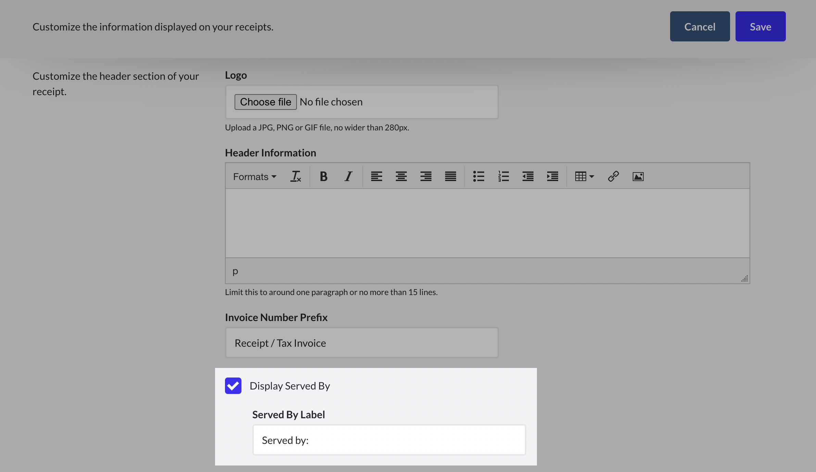This screenshot has width=816, height=472.
Task: Increase the text indent
Action: (x=552, y=176)
